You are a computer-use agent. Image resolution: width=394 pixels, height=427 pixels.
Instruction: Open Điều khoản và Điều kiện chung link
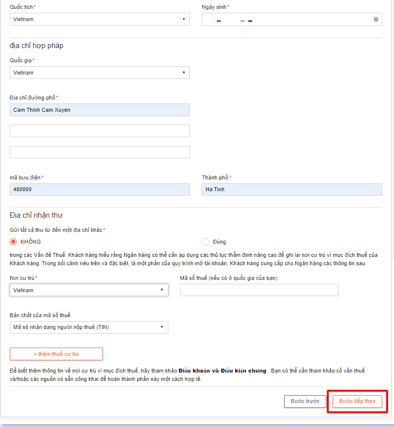point(222,371)
